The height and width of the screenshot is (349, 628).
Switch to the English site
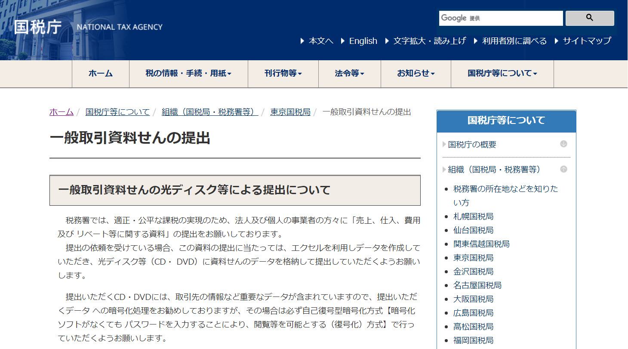pos(363,41)
